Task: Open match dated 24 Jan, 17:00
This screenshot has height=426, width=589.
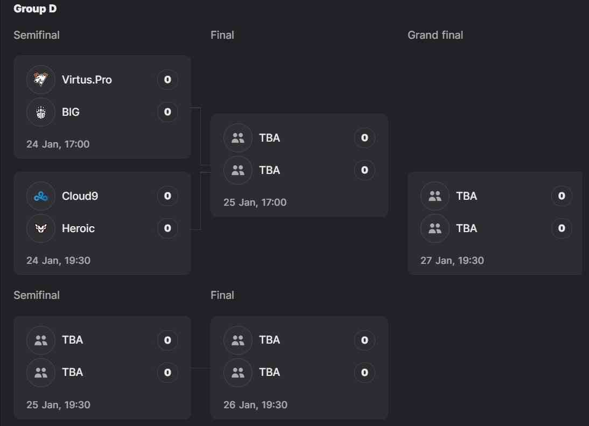Action: (x=58, y=144)
